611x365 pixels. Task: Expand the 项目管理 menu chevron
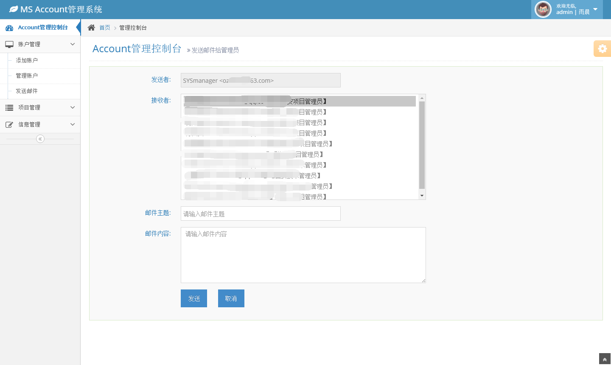pyautogui.click(x=73, y=107)
